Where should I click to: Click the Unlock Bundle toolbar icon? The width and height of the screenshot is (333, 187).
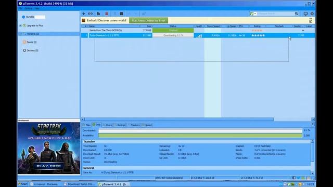(144, 14)
